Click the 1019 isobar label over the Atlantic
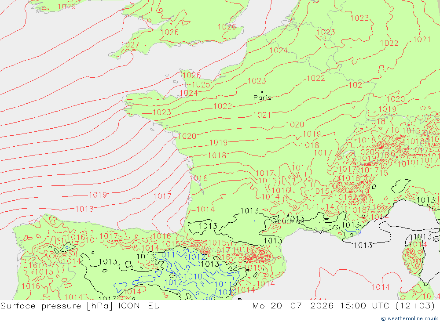The width and height of the screenshot is (440, 322). coord(98,195)
